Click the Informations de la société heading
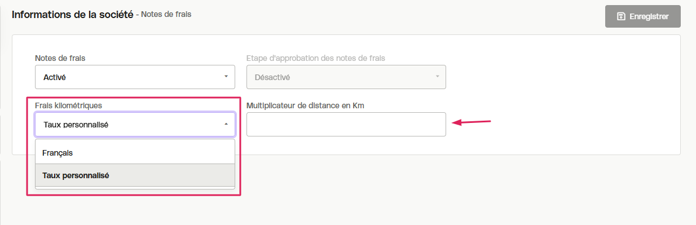Screen dimensions: 696x225 click(72, 14)
